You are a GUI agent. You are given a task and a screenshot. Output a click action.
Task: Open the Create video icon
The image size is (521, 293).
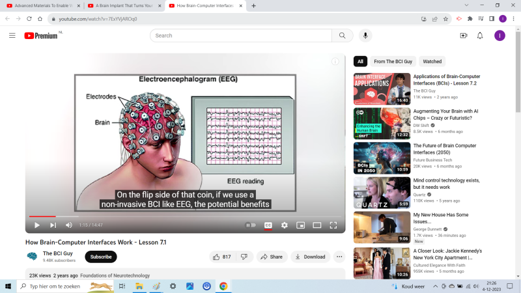point(464,36)
